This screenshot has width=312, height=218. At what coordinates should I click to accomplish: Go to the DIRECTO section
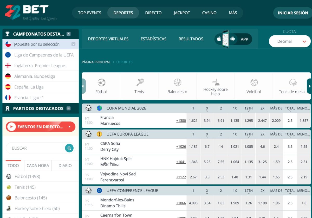153,12
